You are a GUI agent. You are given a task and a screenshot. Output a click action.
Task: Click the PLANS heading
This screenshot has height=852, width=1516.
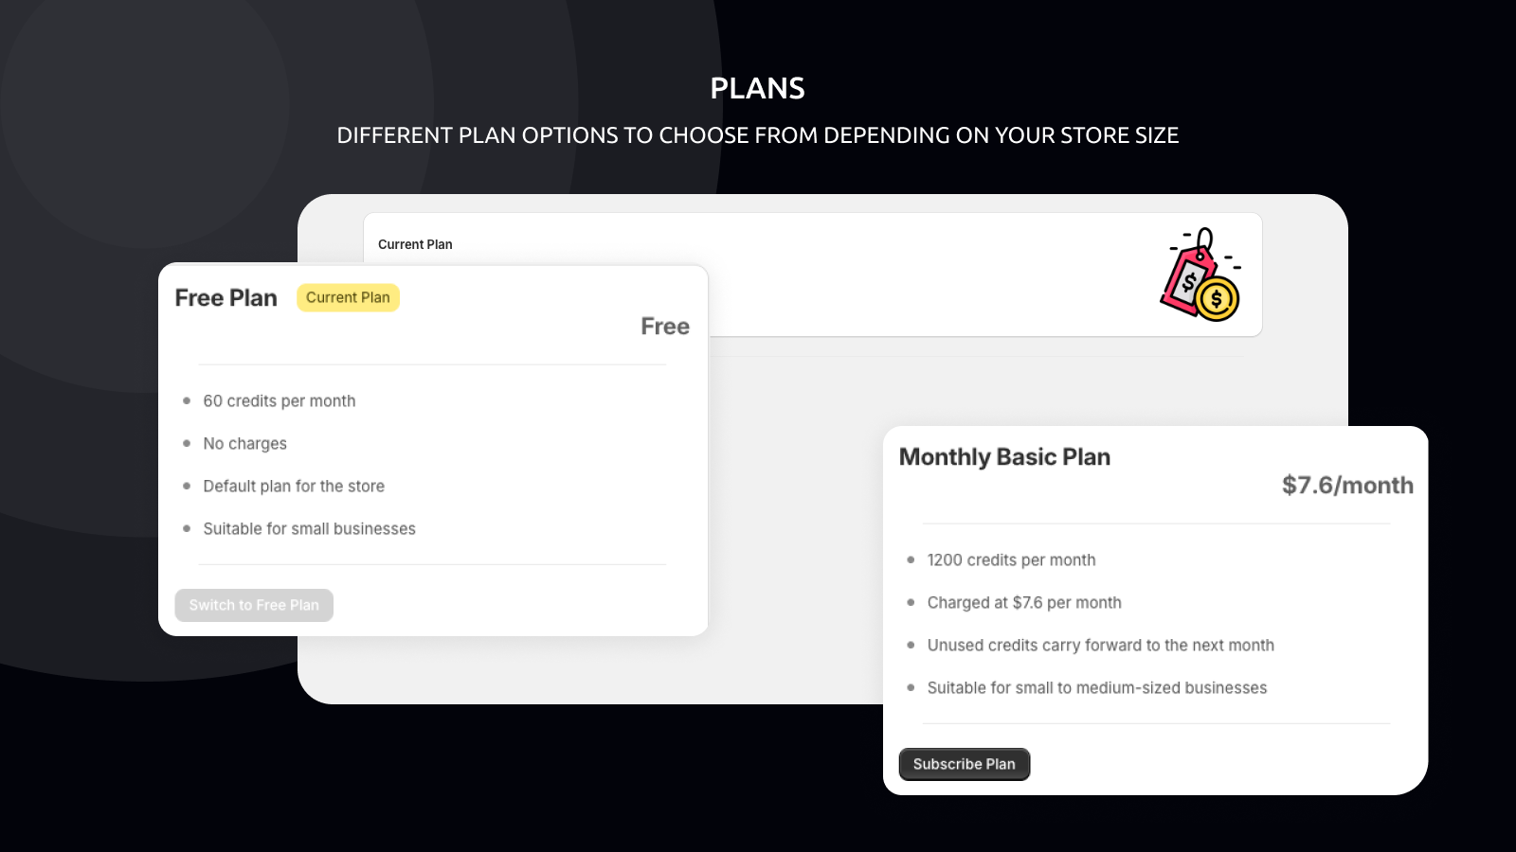(758, 87)
